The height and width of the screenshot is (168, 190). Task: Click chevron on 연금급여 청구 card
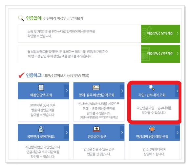coord(122,132)
